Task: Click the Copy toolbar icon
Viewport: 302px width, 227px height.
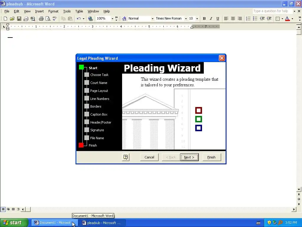Action: (x=63, y=19)
